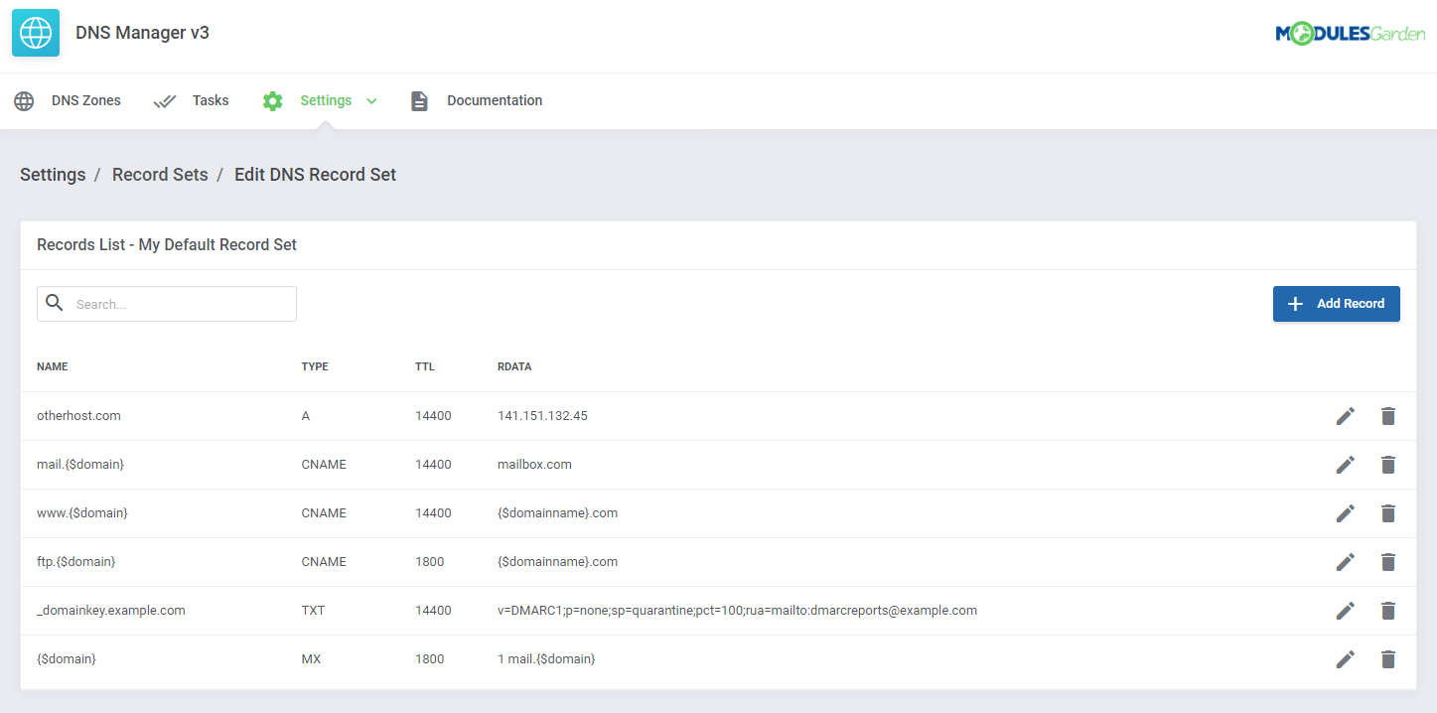Click the otherhost.com name cell
This screenshot has width=1437, height=713.
78,416
